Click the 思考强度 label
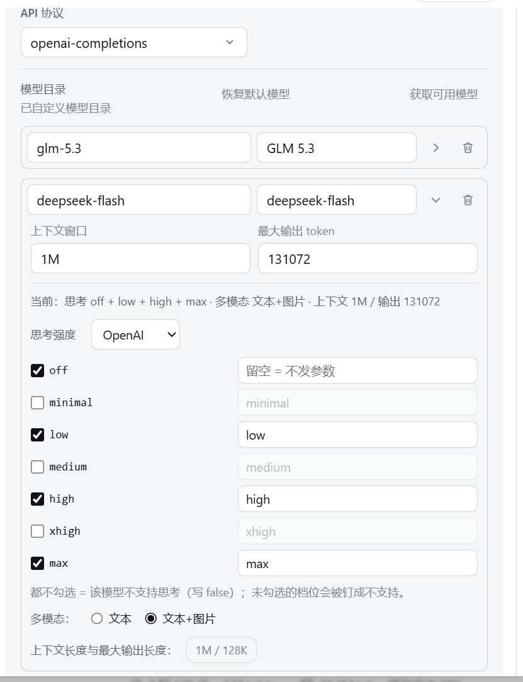This screenshot has height=682, width=523. (x=53, y=334)
